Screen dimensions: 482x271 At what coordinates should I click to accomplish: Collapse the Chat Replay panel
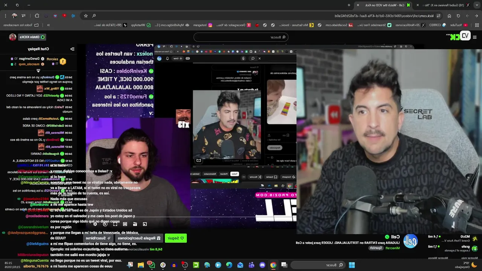72,49
